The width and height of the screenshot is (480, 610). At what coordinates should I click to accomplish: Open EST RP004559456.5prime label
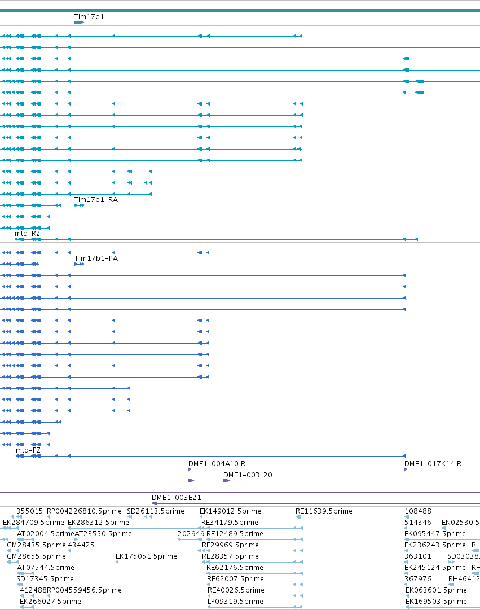84,590
